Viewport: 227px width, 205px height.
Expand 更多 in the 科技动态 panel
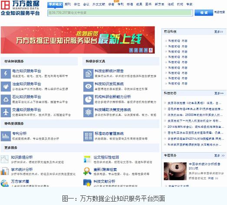point(219,93)
